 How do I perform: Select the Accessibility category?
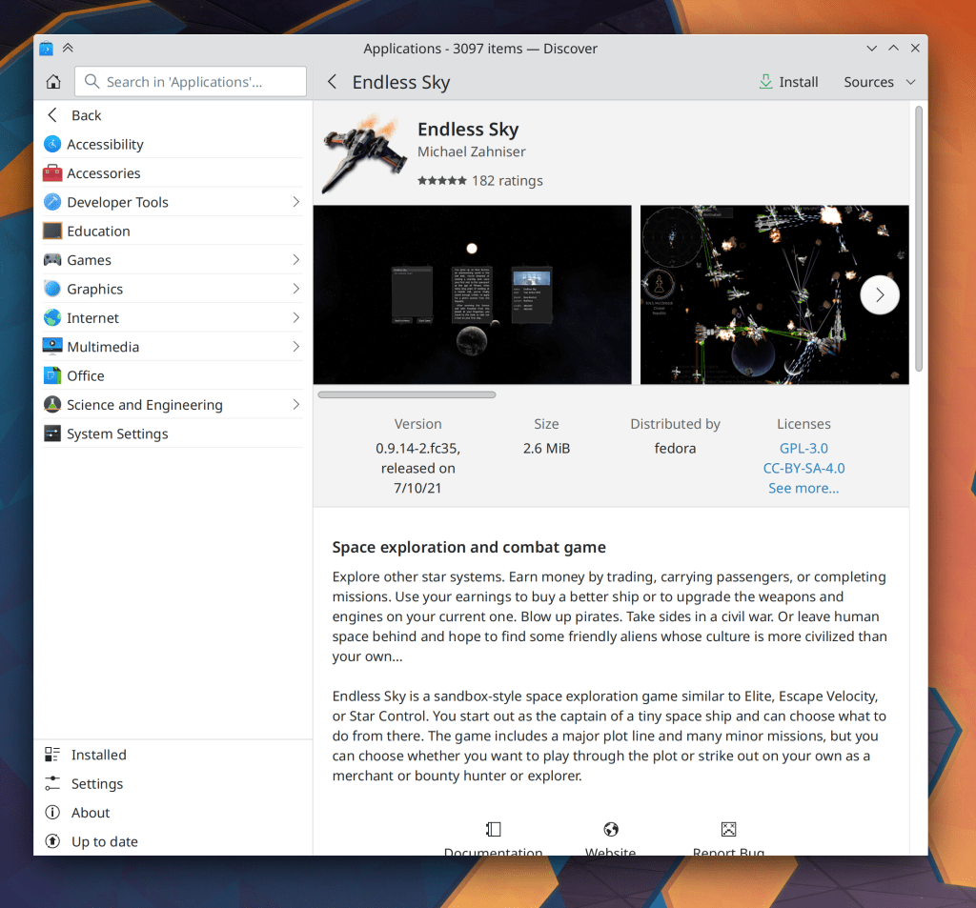pos(105,145)
